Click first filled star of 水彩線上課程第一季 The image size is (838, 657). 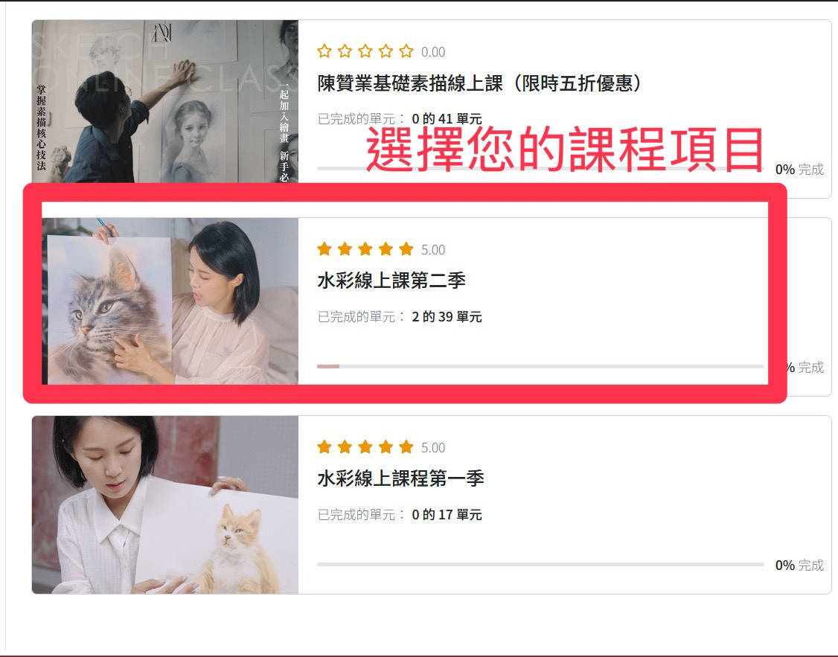324,446
